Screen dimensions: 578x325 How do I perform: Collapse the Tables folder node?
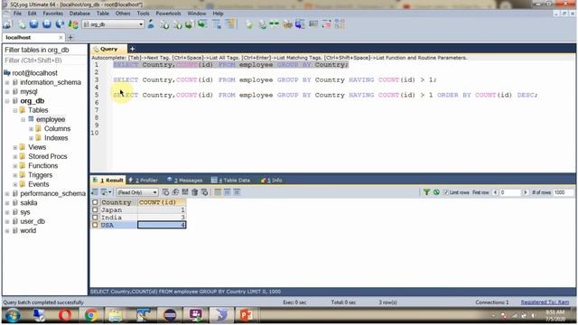[x=15, y=110]
